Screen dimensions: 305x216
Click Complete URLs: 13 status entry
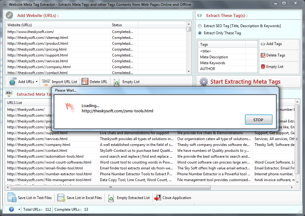pos(71,210)
